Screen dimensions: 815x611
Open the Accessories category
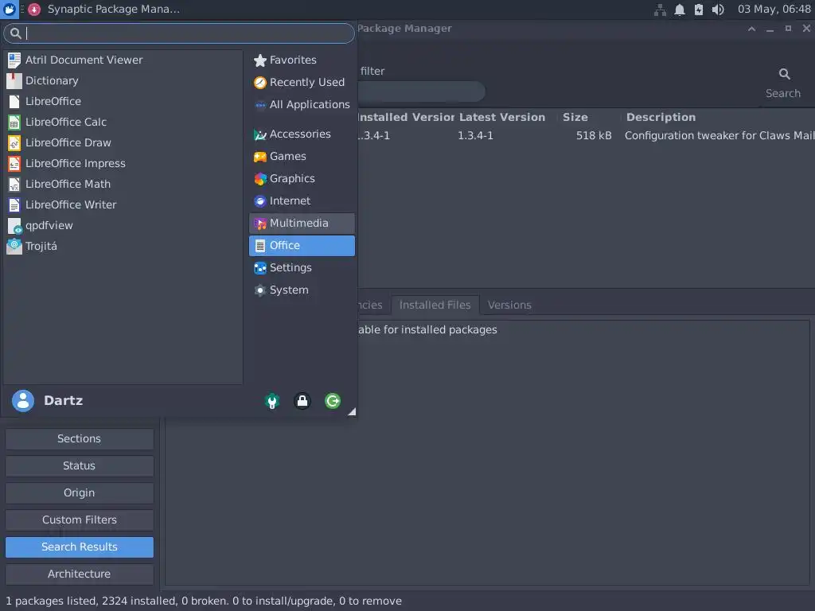[x=302, y=134]
